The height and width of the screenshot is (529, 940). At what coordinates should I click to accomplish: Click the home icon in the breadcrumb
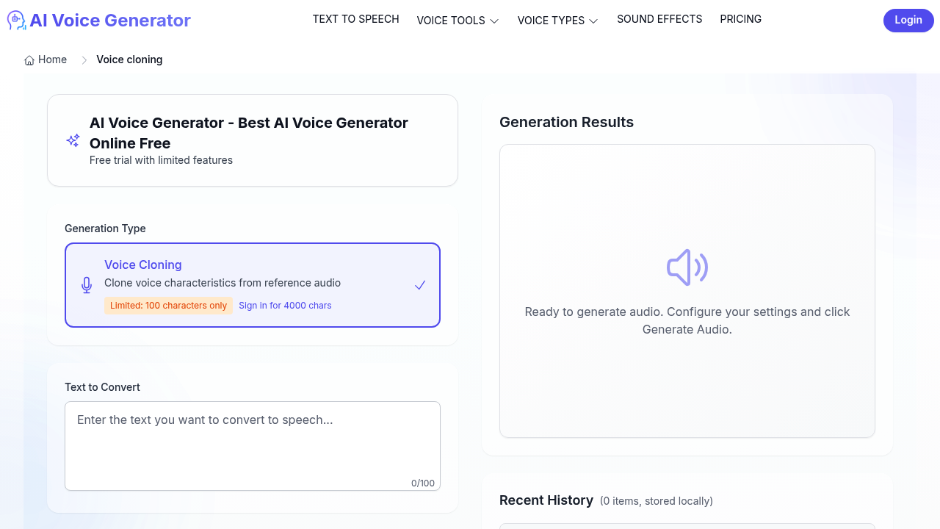(29, 60)
